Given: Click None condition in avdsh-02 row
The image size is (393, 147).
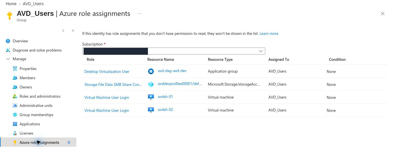Looking at the screenshot, I should click(x=331, y=110).
